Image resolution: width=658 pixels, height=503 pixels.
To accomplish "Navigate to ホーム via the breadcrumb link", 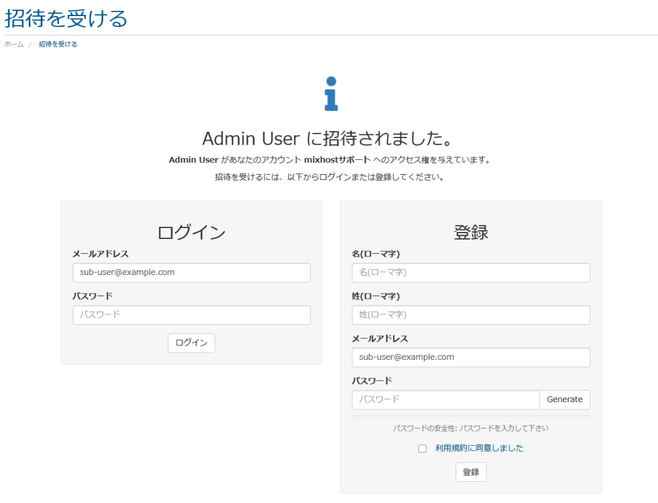I will 13,44.
